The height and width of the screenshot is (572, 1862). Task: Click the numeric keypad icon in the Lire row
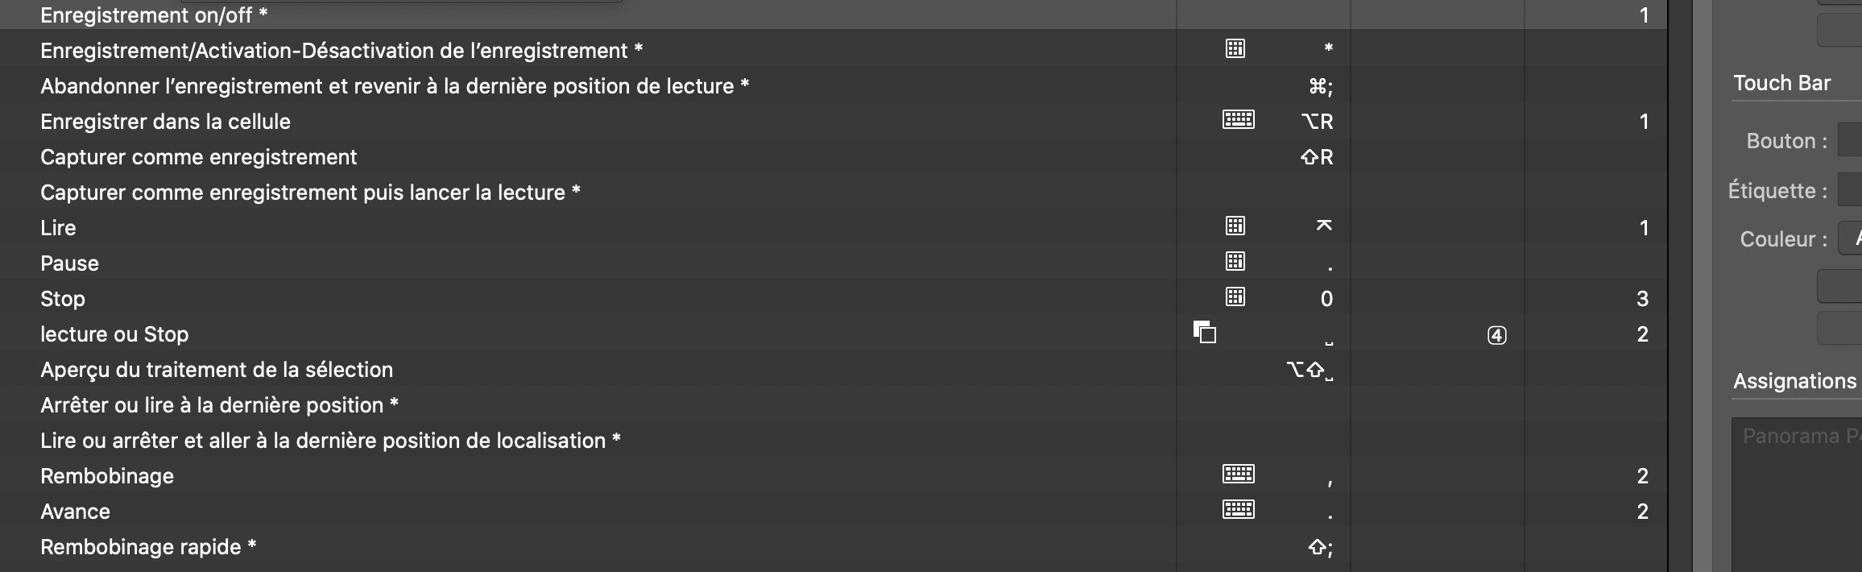[1235, 226]
